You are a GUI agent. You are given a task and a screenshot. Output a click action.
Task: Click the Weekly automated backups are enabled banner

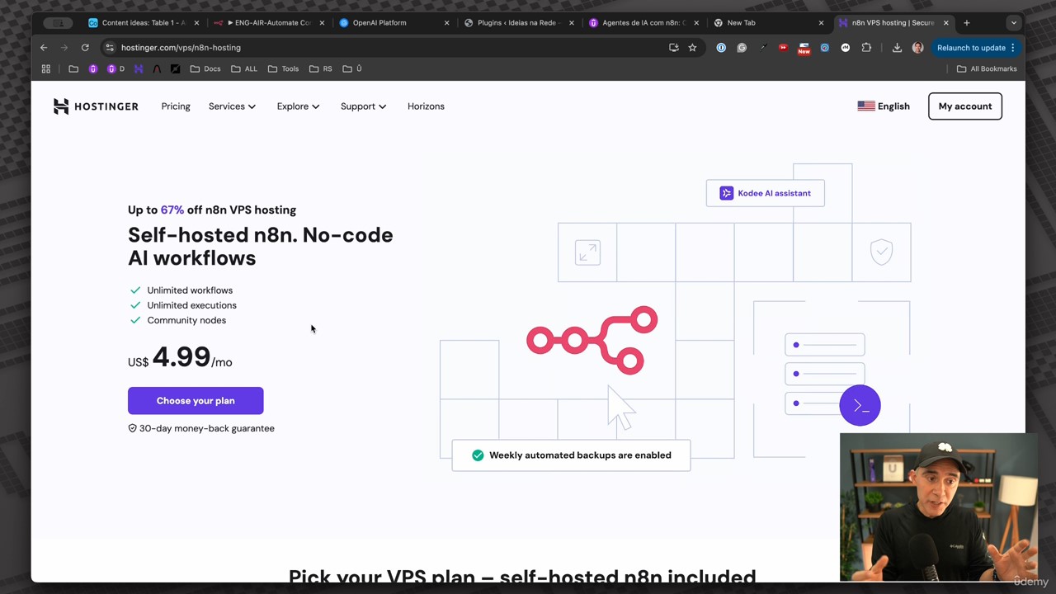tap(571, 455)
